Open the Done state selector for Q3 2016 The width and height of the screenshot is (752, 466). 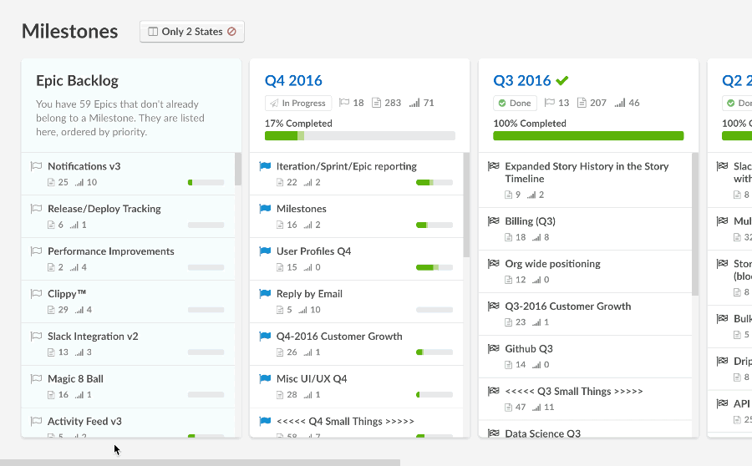[515, 104]
